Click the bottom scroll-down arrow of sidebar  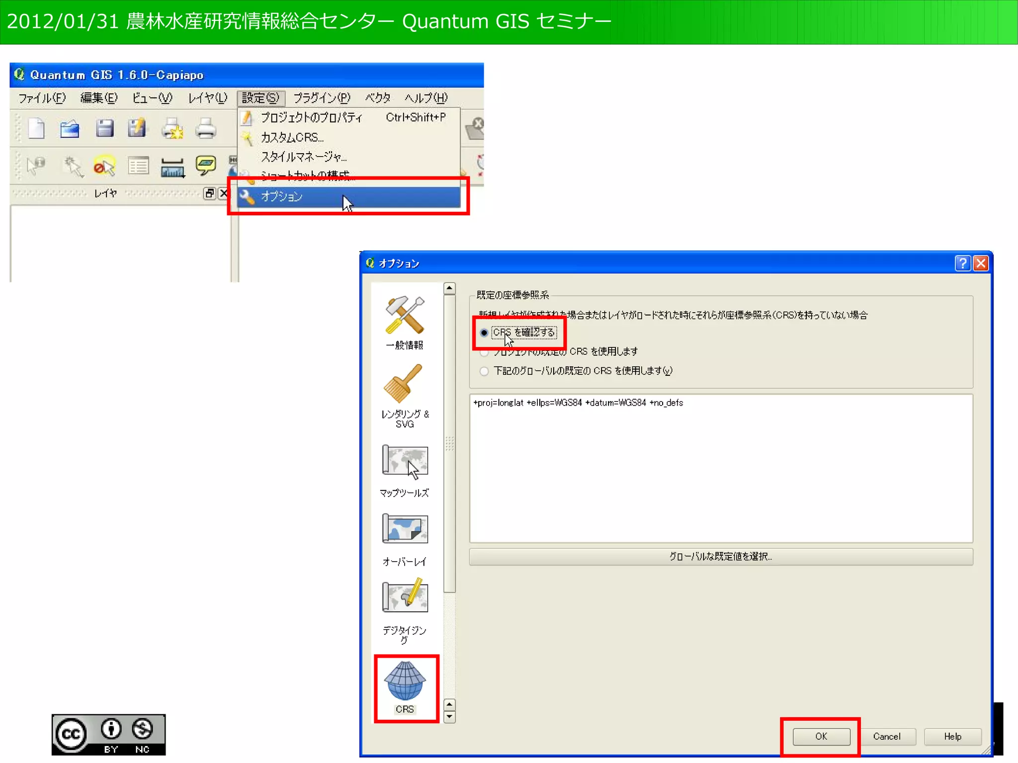click(x=449, y=717)
